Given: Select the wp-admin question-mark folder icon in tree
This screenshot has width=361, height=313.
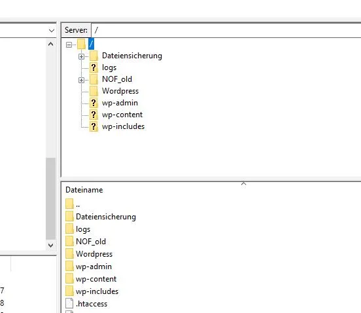Looking at the screenshot, I should click(94, 103).
